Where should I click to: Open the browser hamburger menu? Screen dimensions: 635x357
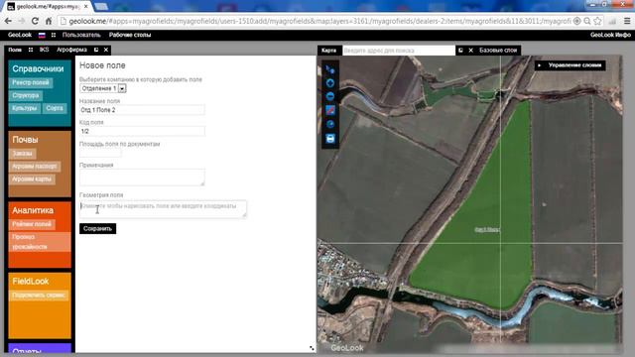[x=627, y=21]
